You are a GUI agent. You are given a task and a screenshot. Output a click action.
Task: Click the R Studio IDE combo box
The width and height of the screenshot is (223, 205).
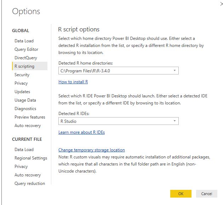point(119,121)
